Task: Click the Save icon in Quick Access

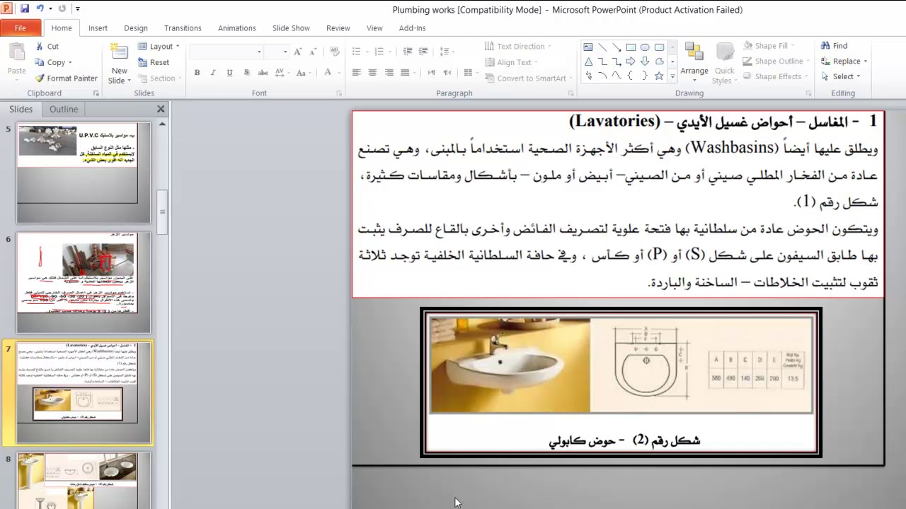Action: pos(25,9)
